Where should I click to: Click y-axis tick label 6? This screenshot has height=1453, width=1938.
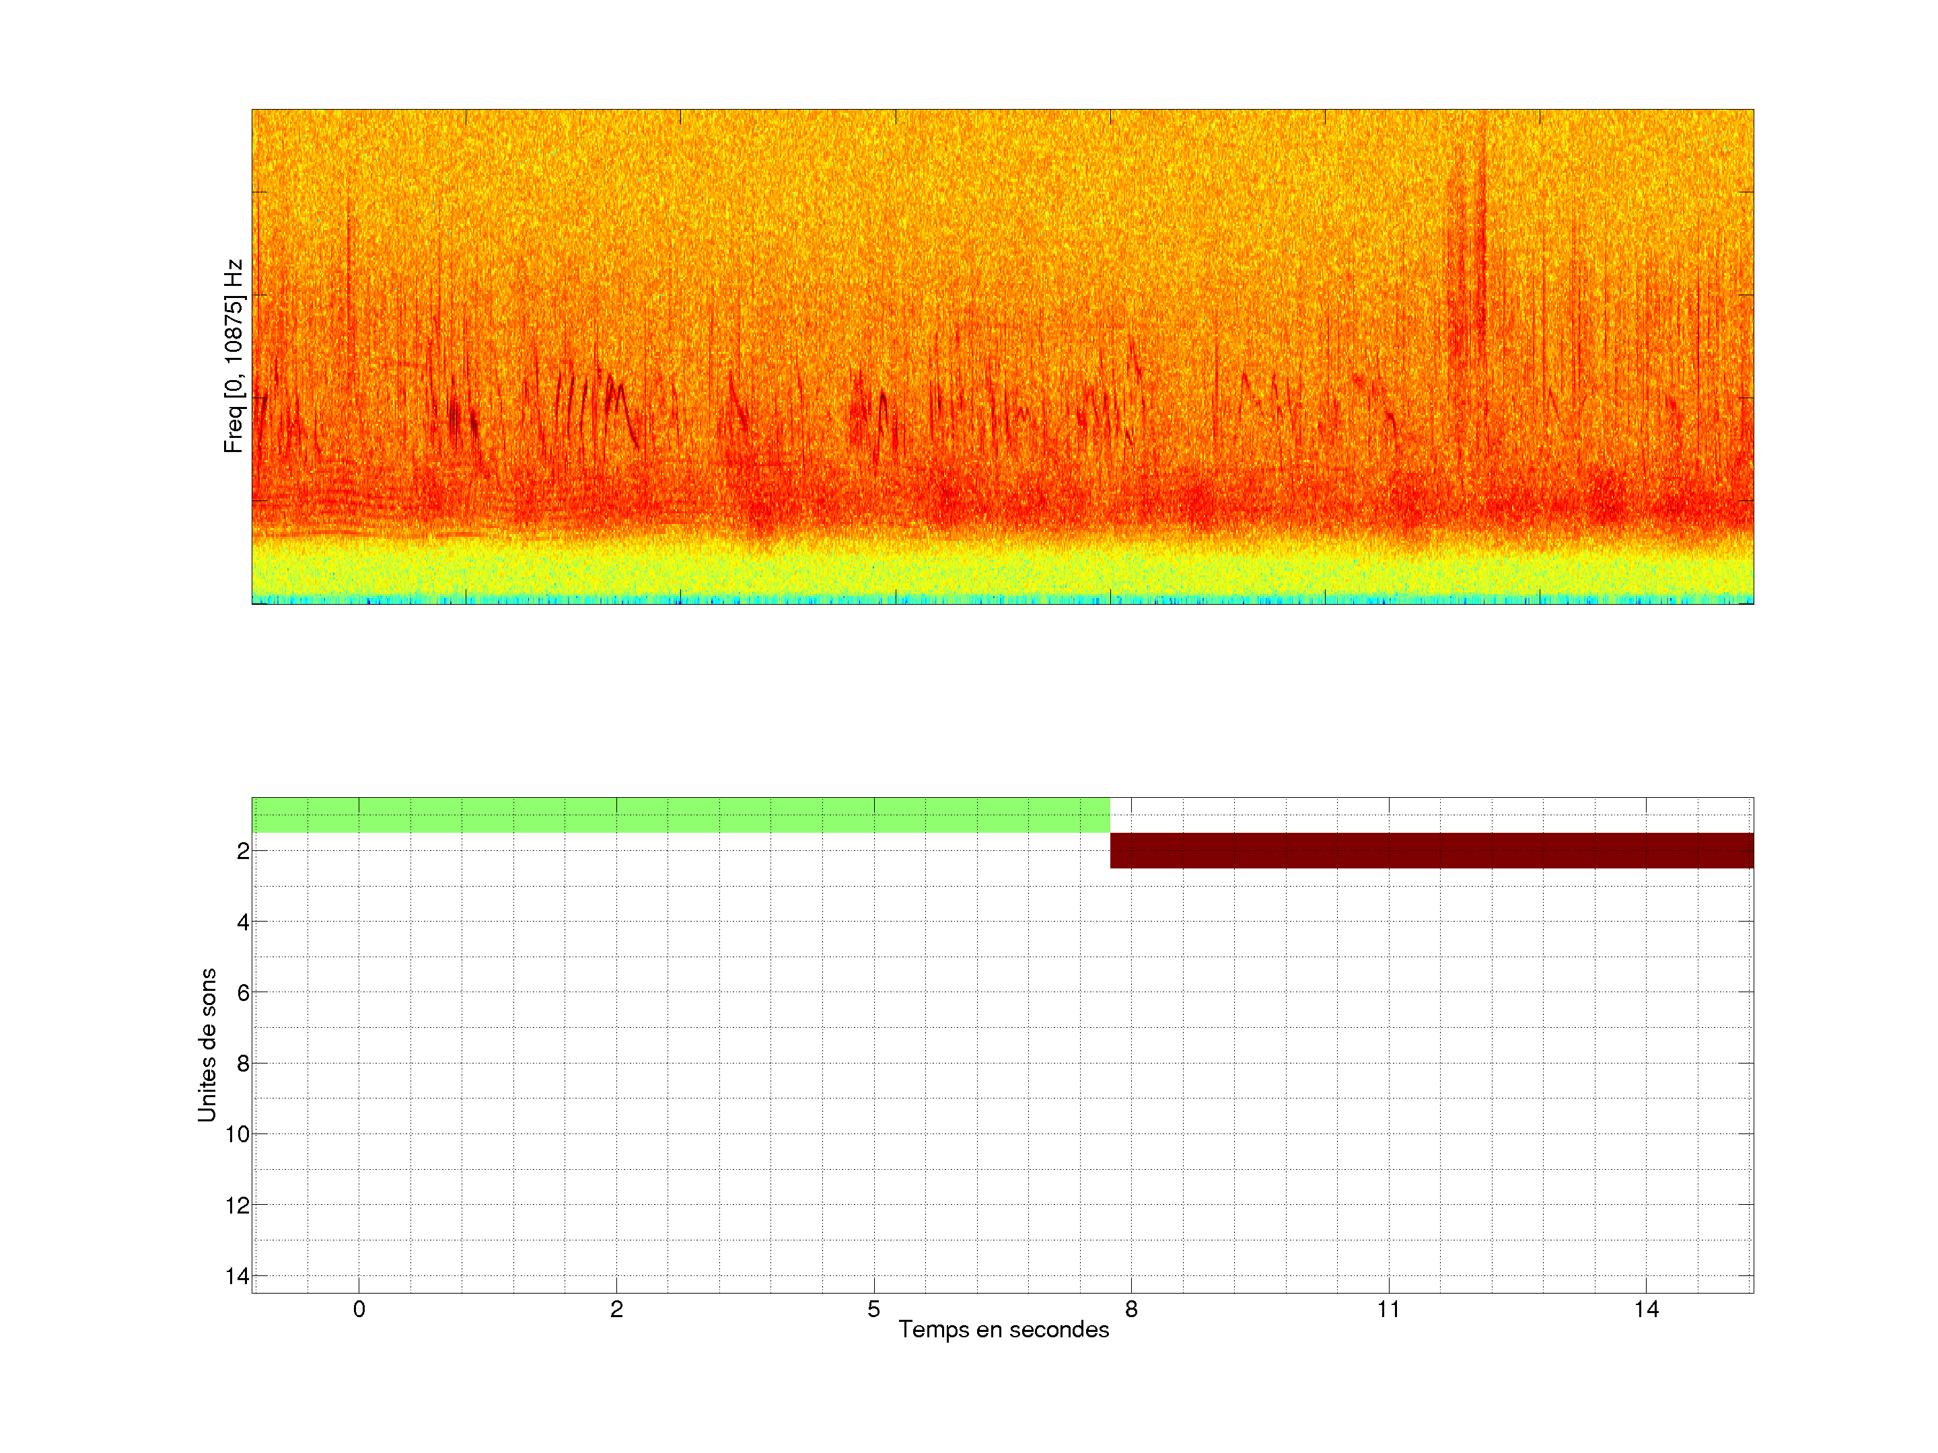[243, 993]
